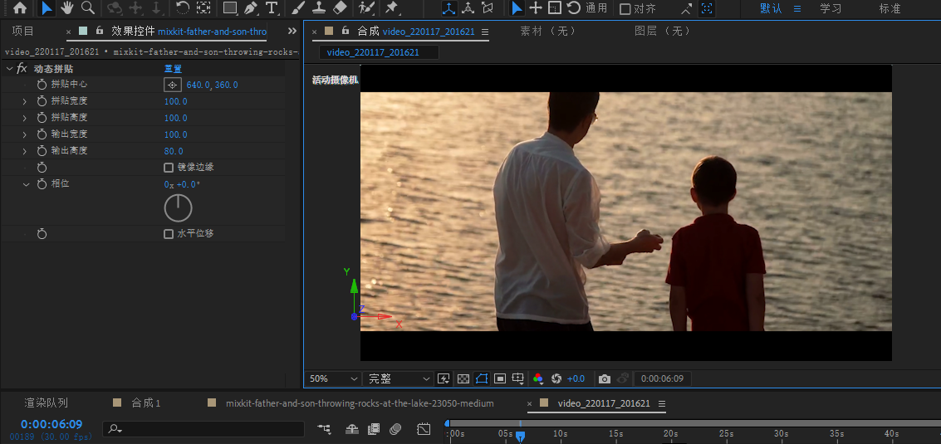Image resolution: width=941 pixels, height=444 pixels.
Task: Choose the Local Axis mode icon
Action: click(448, 7)
